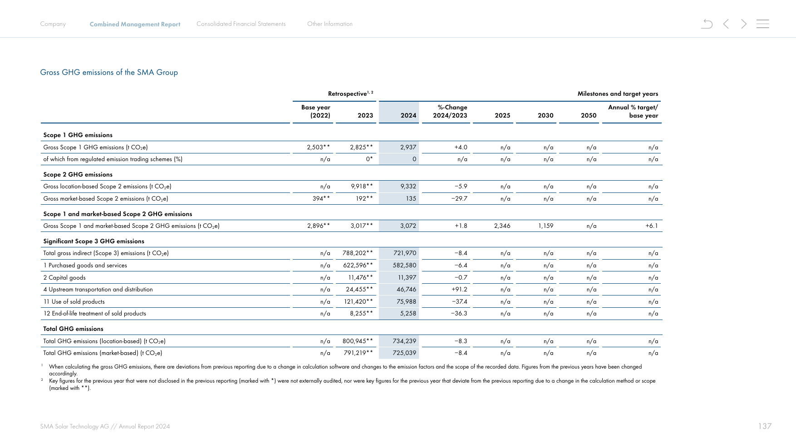Click "of which from regulated emission trading schemes (%)" row
Viewport: 796px width, 448px height.
(x=113, y=159)
